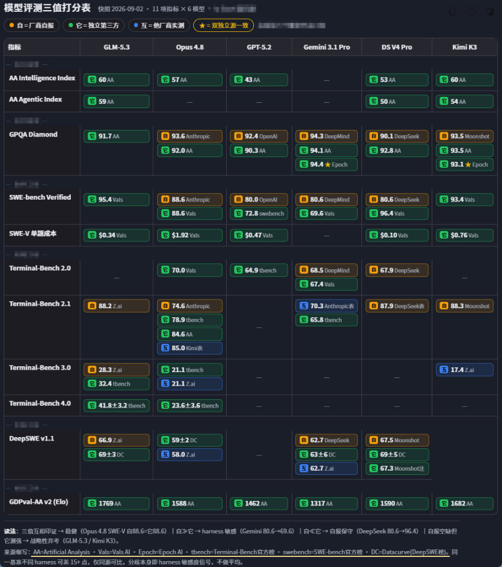
Task: Click the 23.6±3.6 tbench chip
Action: point(190,405)
